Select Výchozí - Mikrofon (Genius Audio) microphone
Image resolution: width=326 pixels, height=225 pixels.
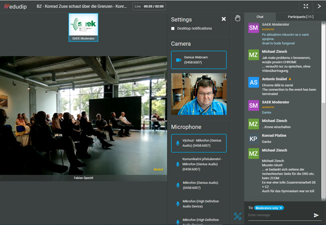(x=199, y=143)
